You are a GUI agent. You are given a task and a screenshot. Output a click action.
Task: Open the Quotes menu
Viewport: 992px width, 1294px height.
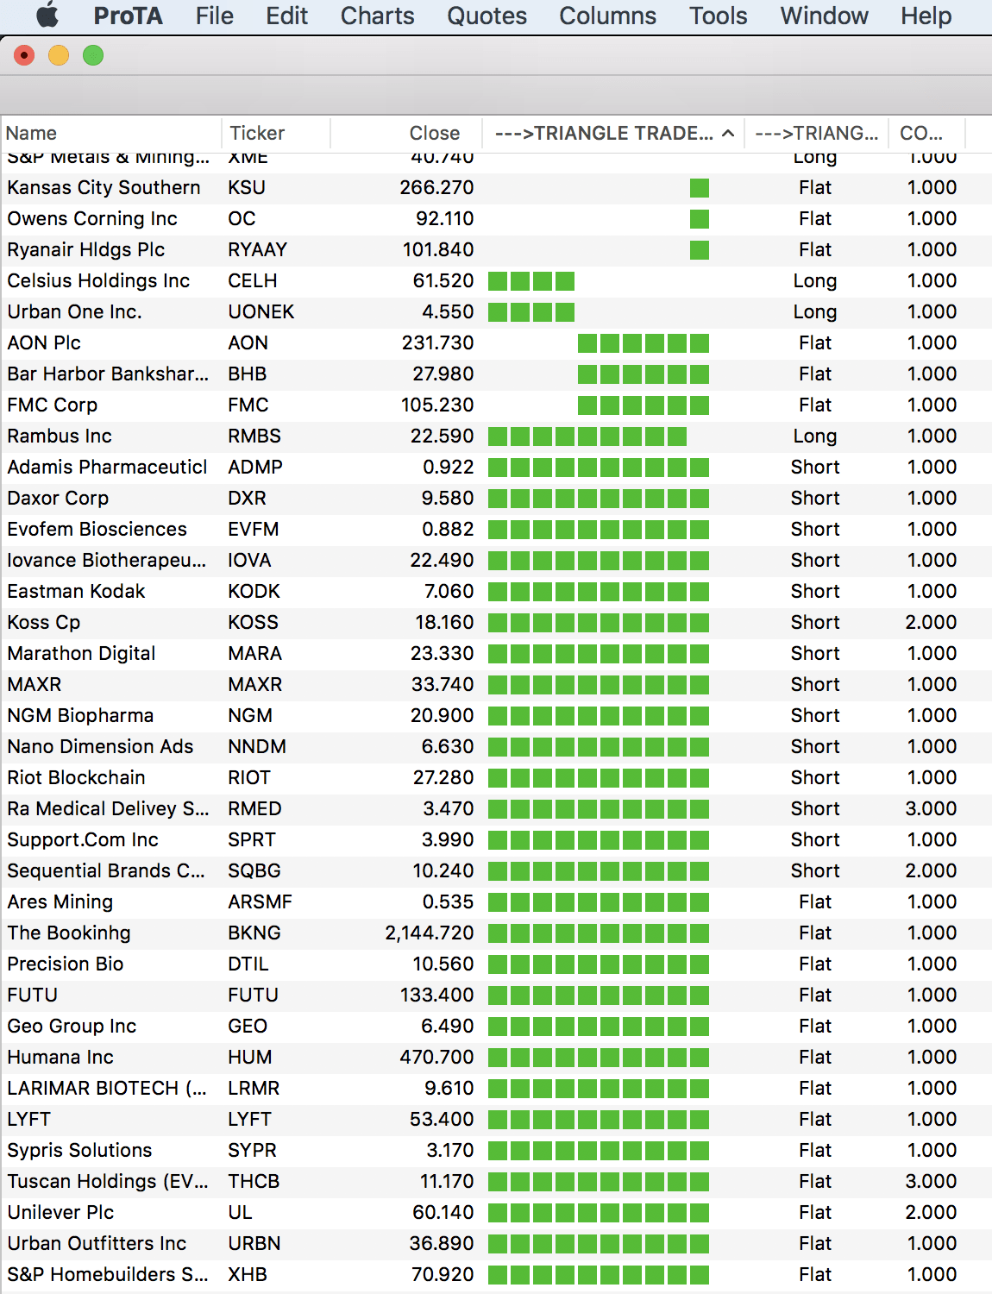click(487, 16)
